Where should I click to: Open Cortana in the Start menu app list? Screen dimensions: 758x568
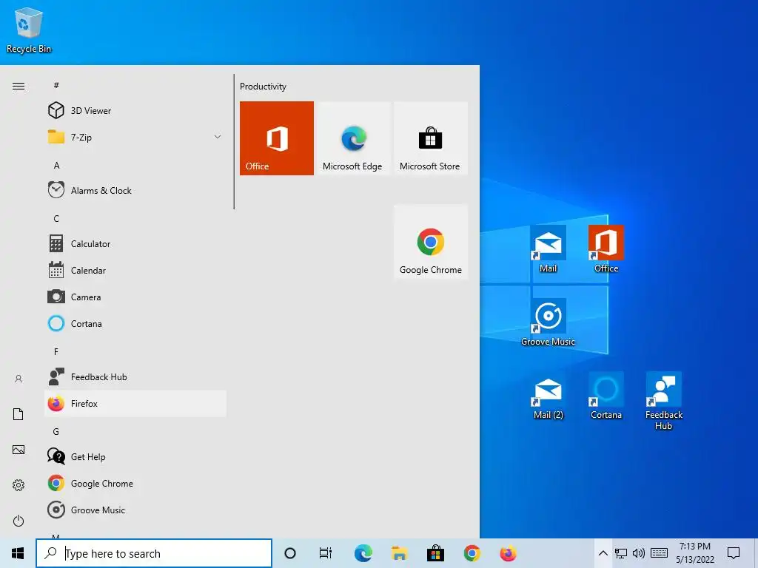point(135,324)
